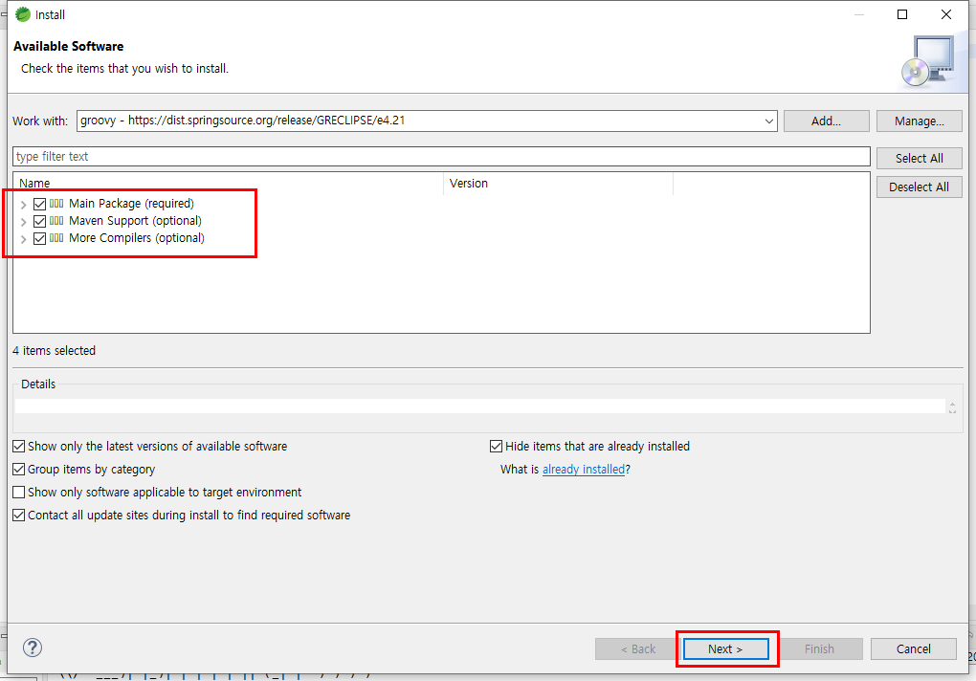The image size is (976, 681).
Task: Uncheck the More Compilers (optional) checkbox
Action: click(40, 238)
